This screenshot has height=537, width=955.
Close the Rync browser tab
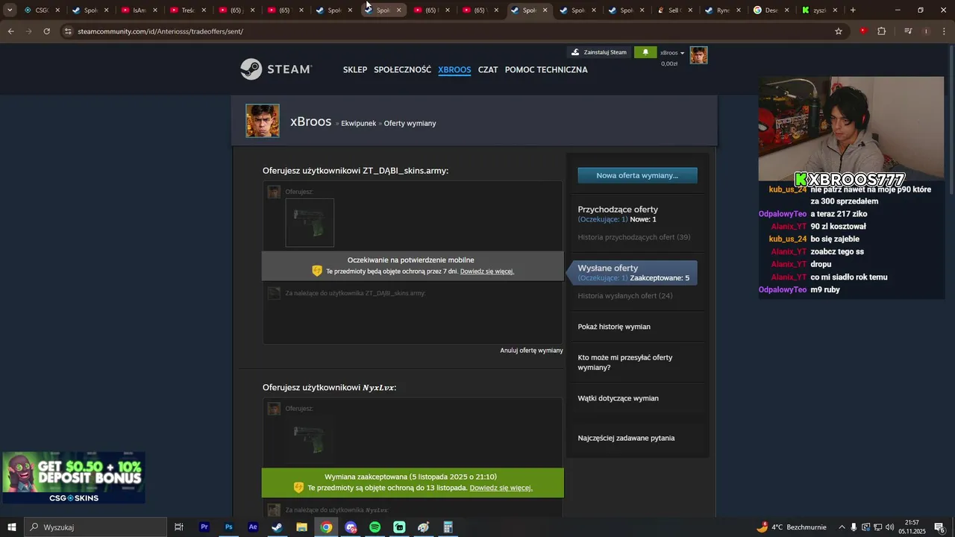coord(739,10)
